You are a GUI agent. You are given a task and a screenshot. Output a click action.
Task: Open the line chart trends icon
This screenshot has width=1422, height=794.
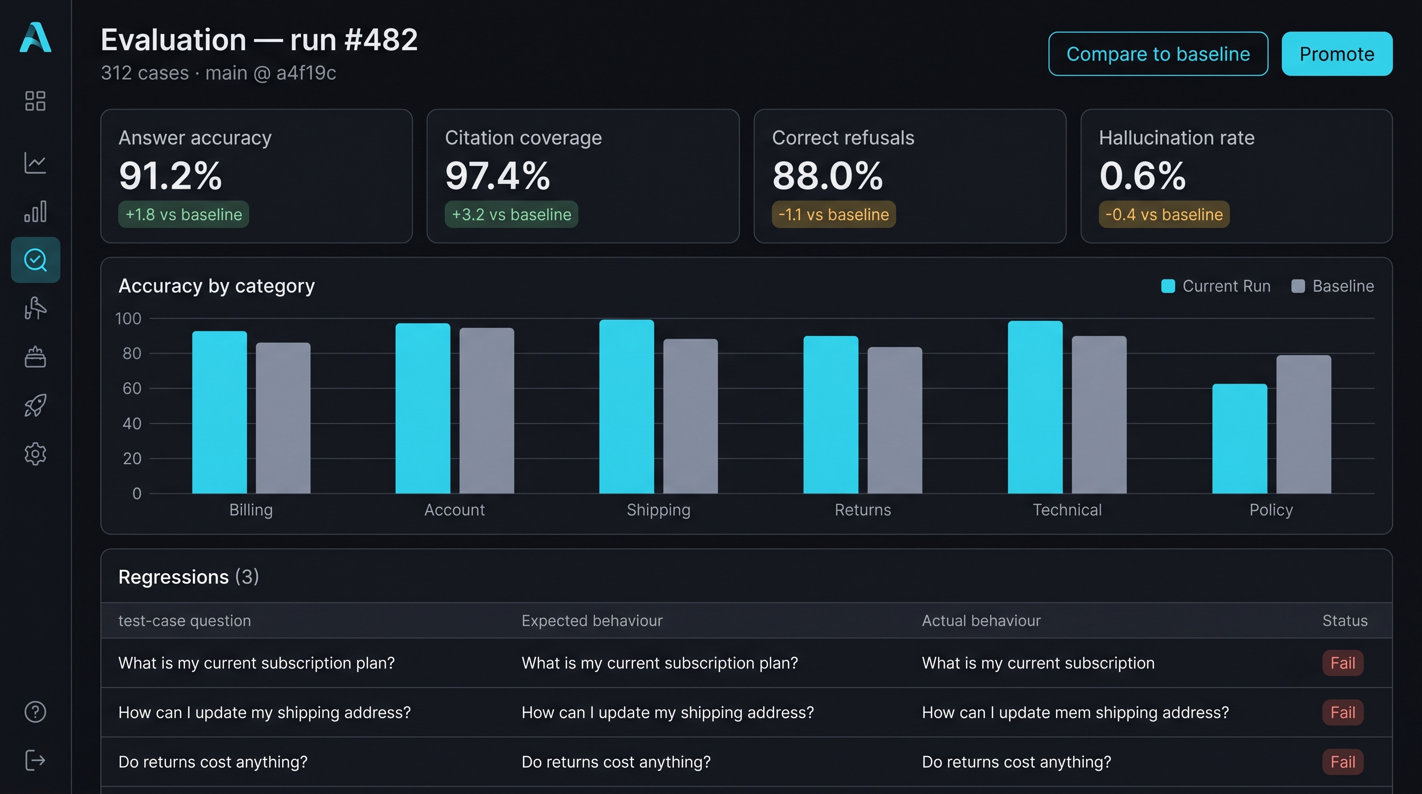35,162
